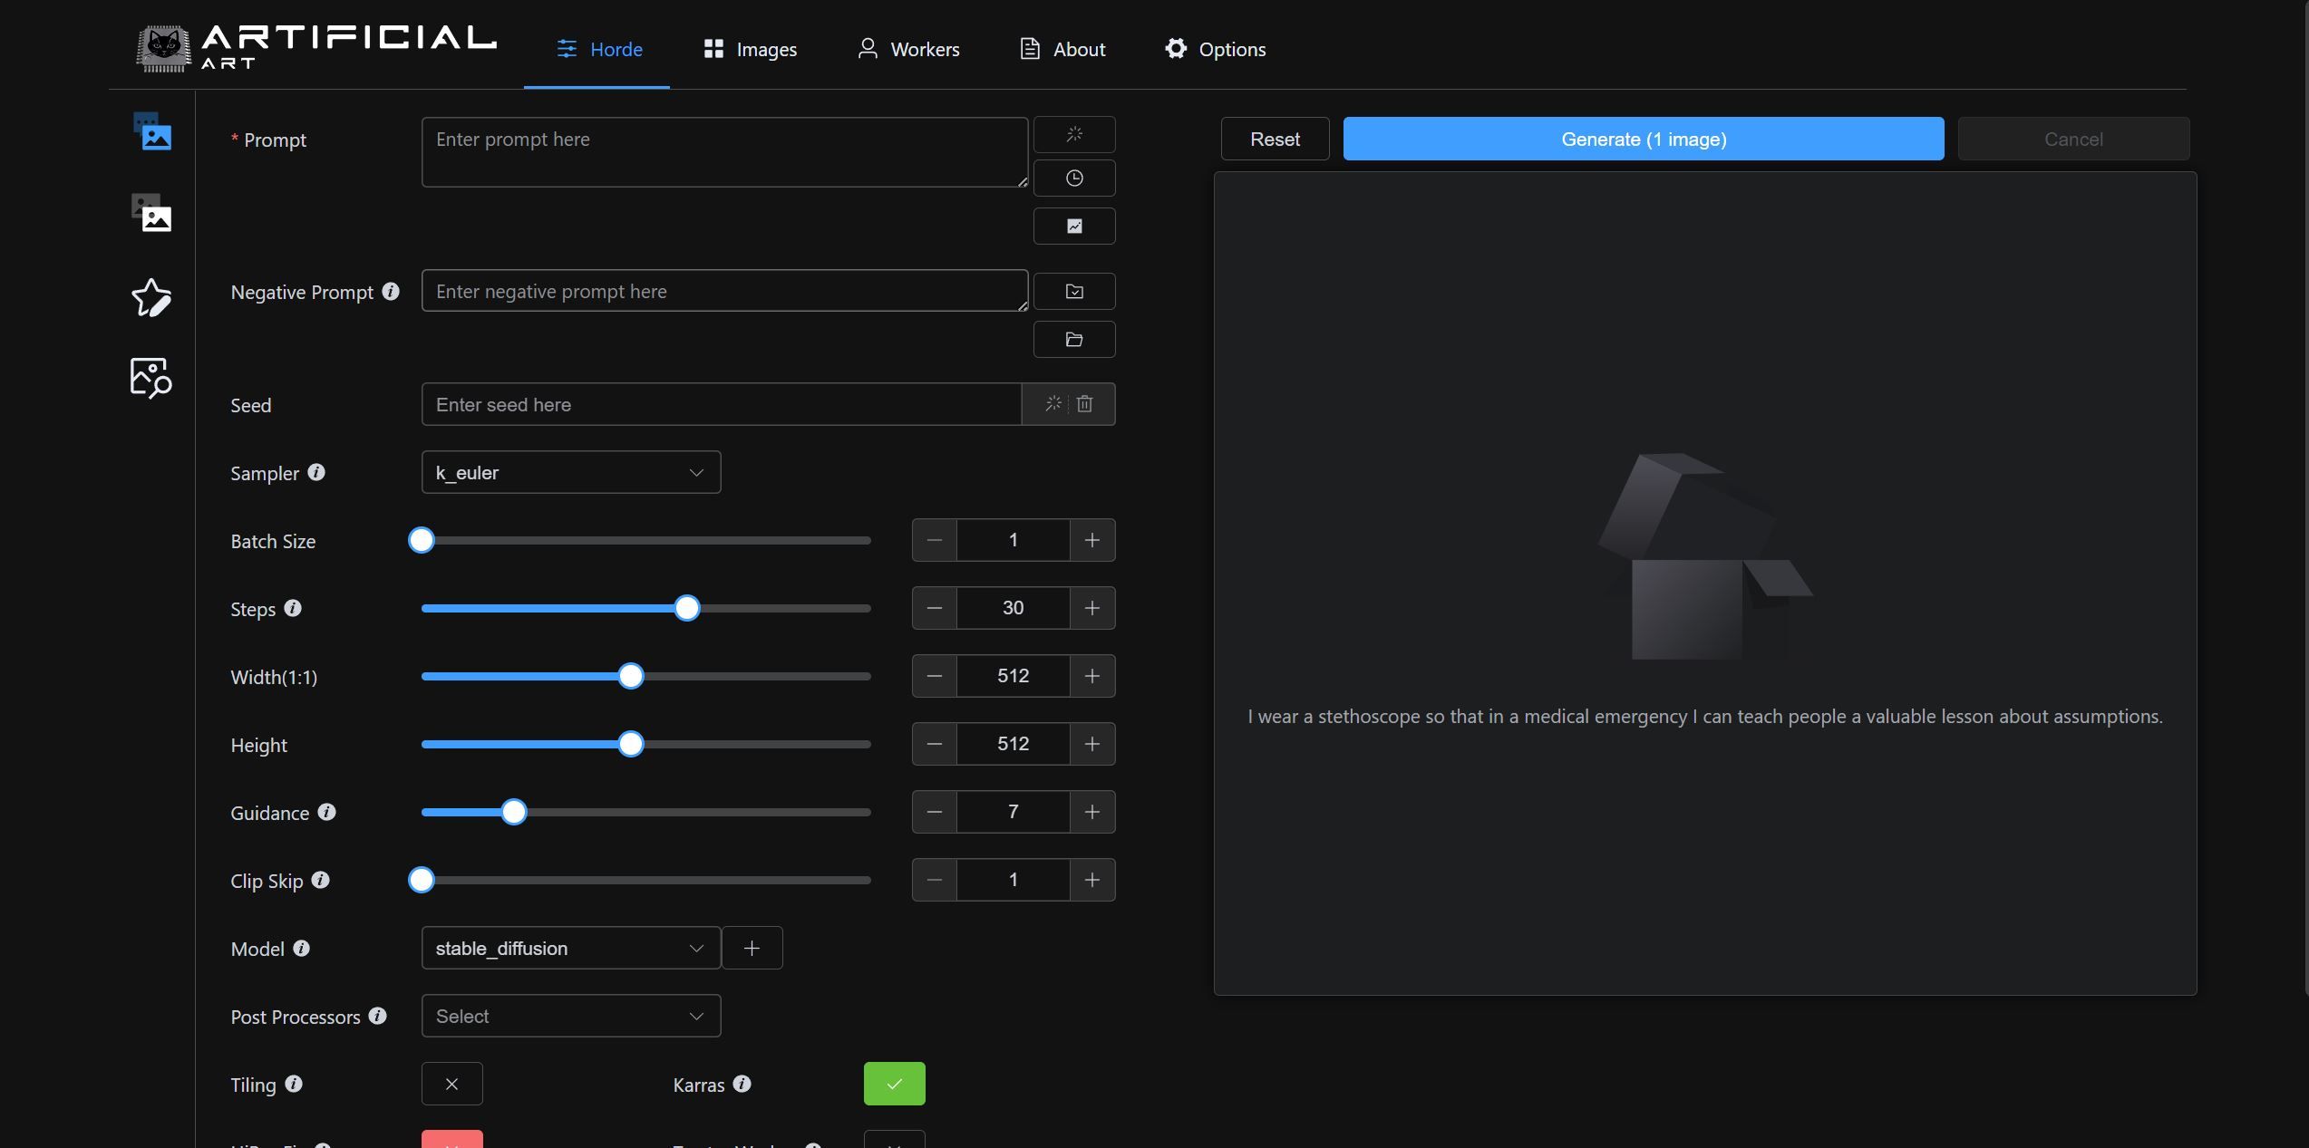Viewport: 2309px width, 1148px height.
Task: Click the random prompt sparkle icon
Action: click(1074, 135)
